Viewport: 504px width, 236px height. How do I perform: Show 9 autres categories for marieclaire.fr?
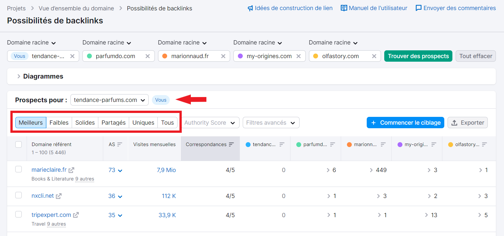(85, 179)
